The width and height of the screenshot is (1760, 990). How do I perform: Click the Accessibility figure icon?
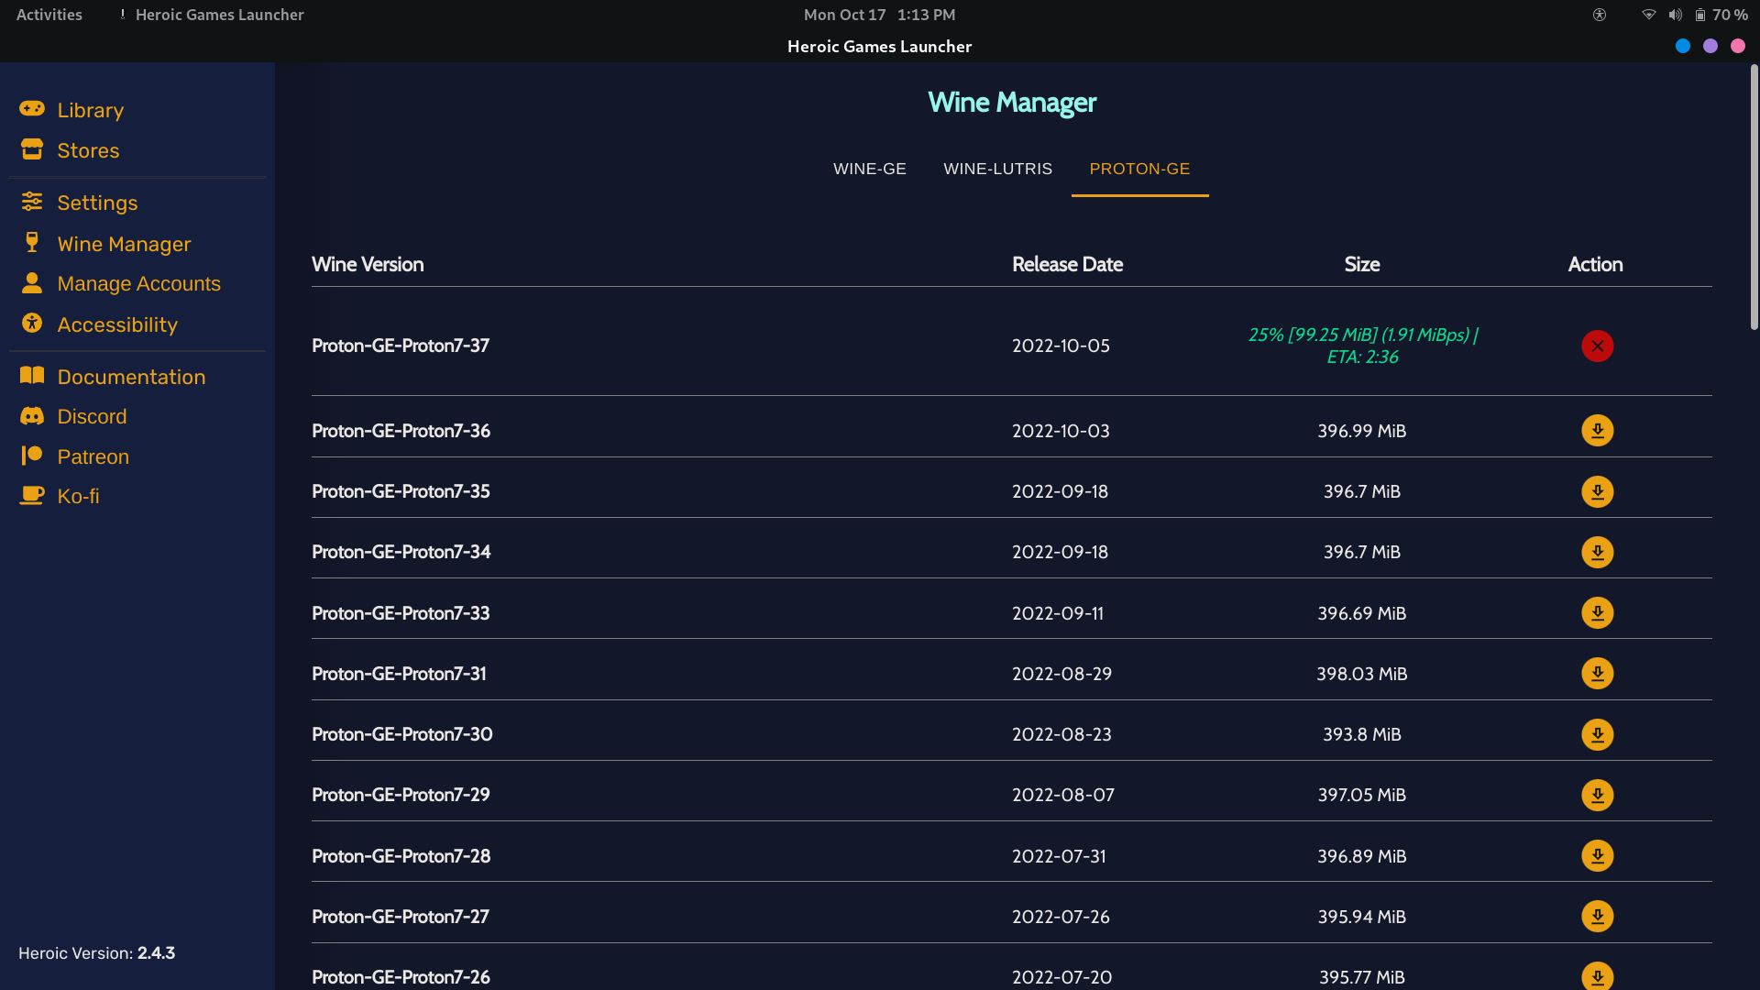coord(32,324)
